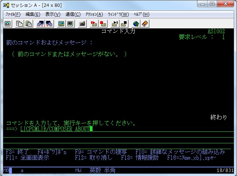The height and width of the screenshot is (176, 237).
Task: Maximize the session window
Action: (x=212, y=4)
